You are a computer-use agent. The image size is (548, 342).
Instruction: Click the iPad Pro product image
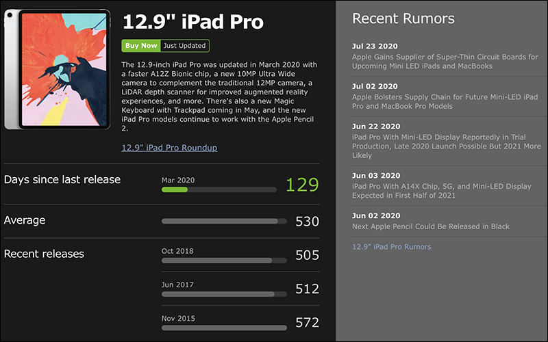point(58,70)
